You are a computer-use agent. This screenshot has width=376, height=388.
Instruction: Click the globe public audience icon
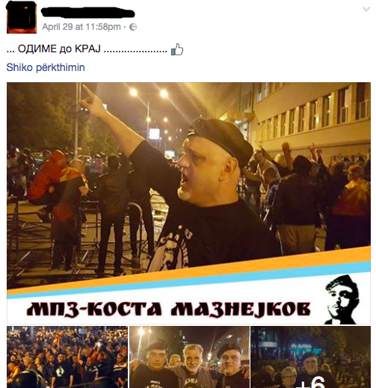(x=133, y=27)
